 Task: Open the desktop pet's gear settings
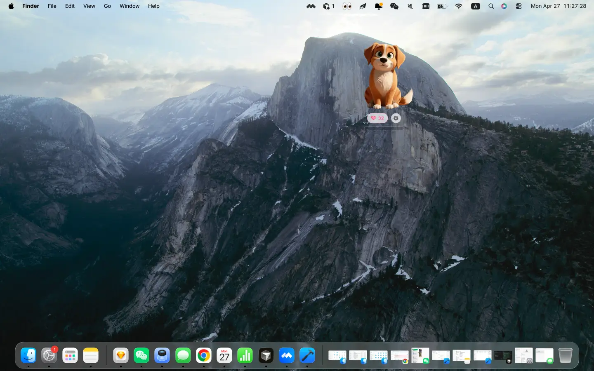coord(396,118)
